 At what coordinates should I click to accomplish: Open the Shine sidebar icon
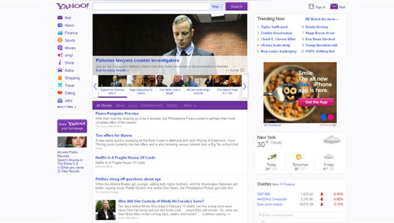point(60,62)
